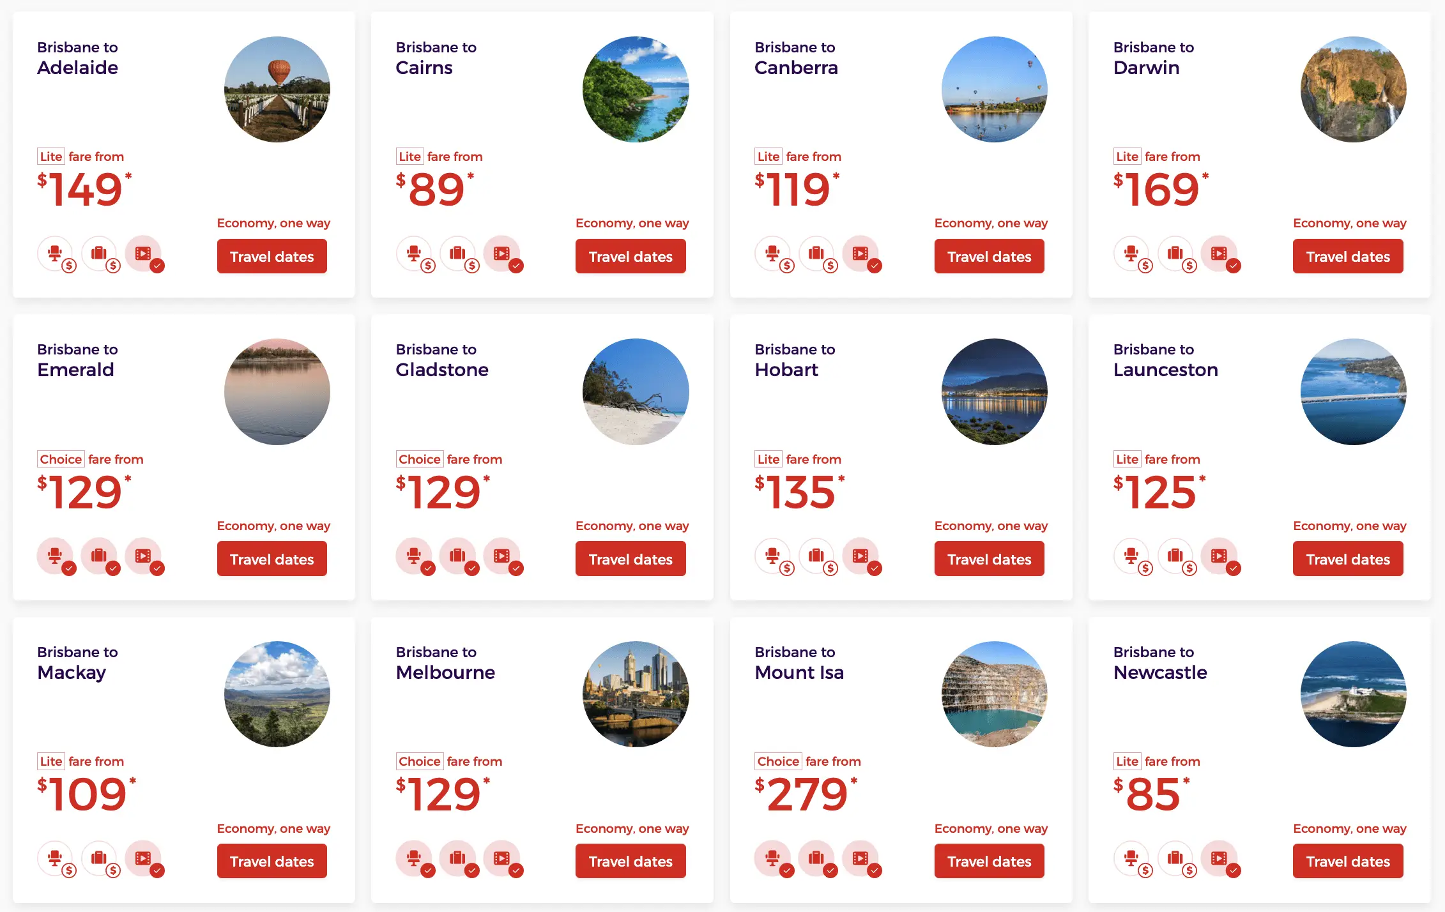
Task: Click the entertainment icon on Newcastle card
Action: 1219,858
